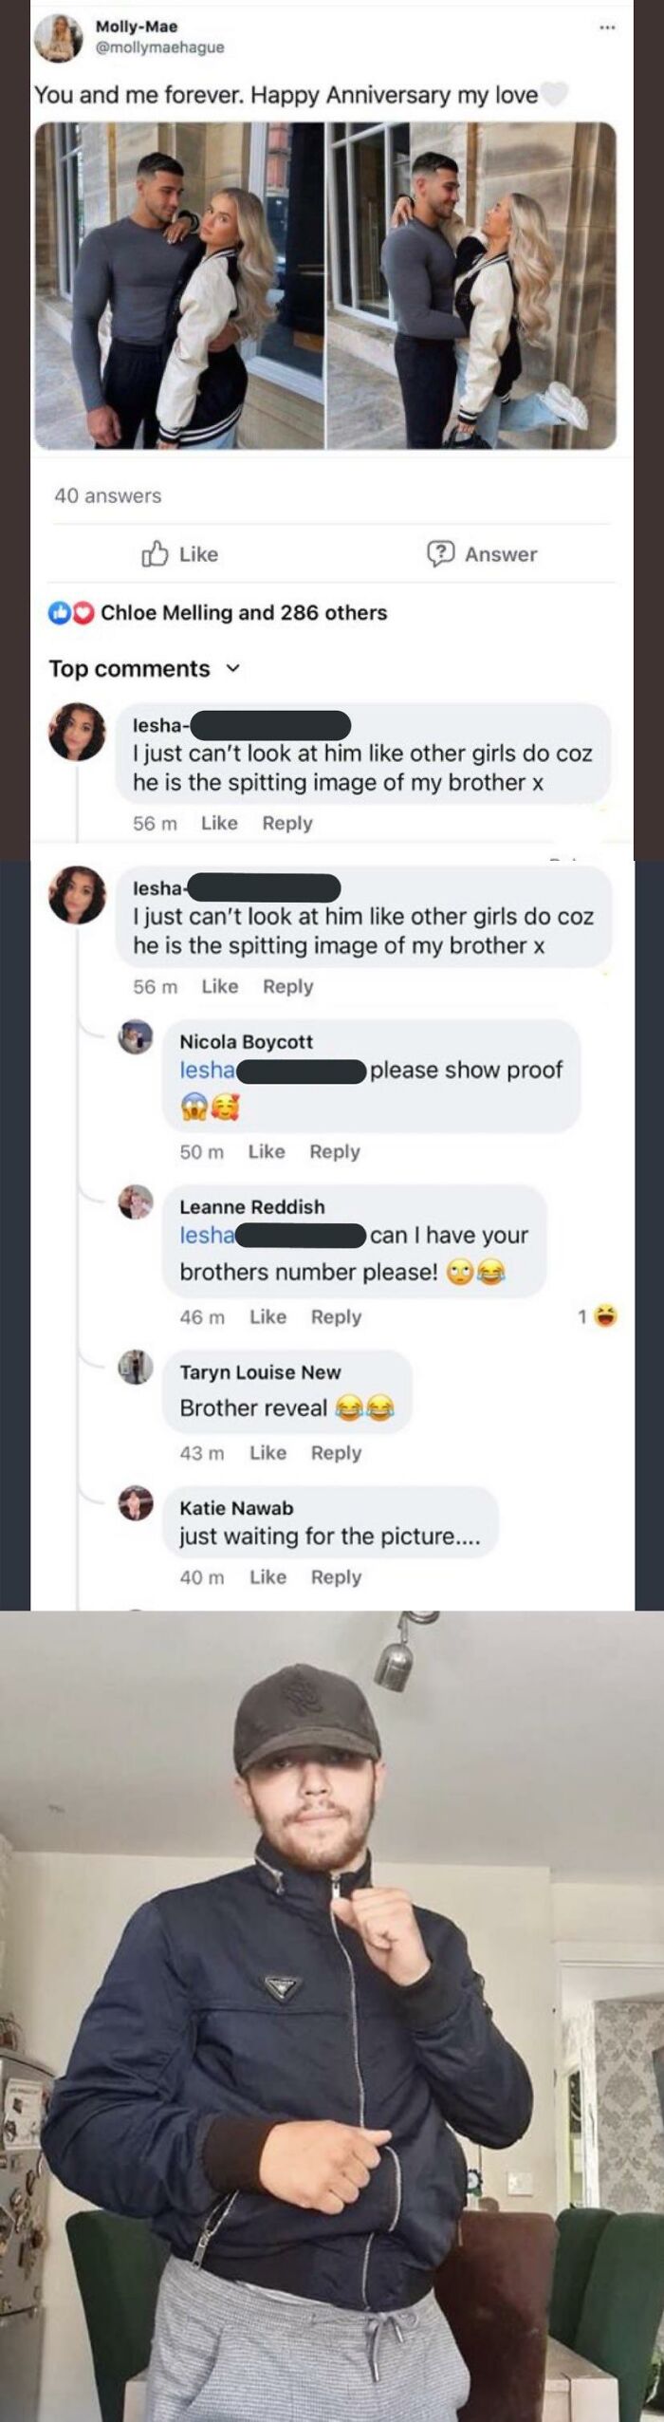Click the heart reaction icon next to Chloe Melling
The image size is (664, 2422).
coord(81,614)
